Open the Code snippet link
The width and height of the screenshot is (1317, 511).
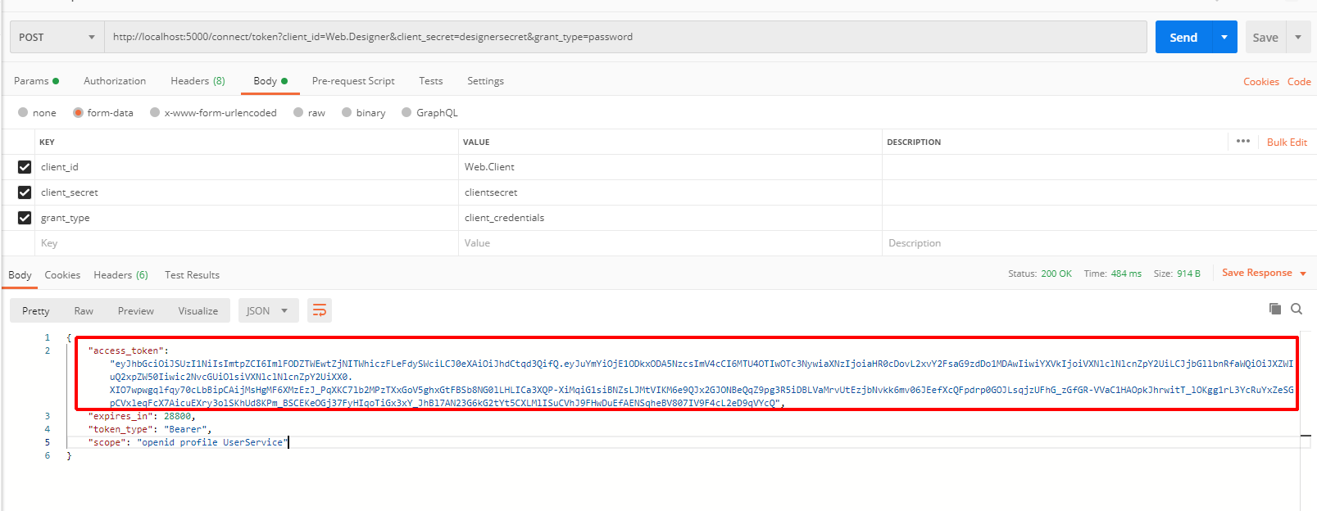pyautogui.click(x=1299, y=81)
